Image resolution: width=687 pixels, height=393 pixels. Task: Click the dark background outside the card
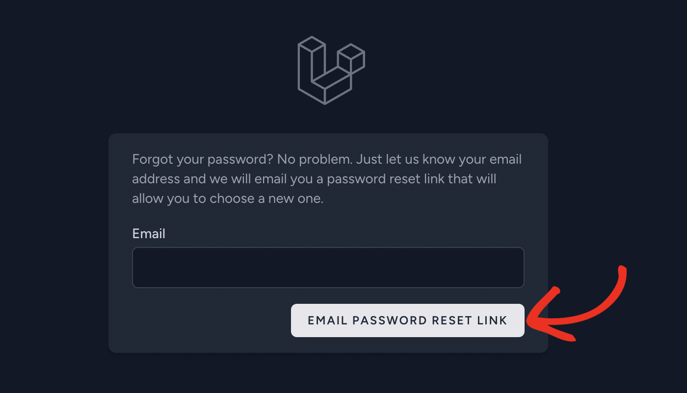49,196
